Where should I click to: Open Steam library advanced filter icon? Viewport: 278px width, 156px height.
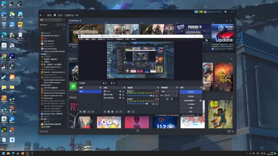click(x=64, y=29)
